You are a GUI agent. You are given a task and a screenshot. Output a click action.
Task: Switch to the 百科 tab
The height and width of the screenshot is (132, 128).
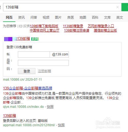point(95,17)
